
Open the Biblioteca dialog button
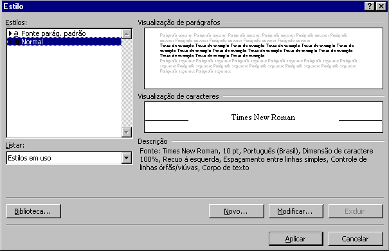[33, 211]
